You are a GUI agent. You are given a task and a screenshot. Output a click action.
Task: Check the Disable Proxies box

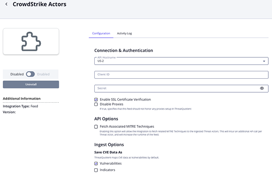point(96,104)
